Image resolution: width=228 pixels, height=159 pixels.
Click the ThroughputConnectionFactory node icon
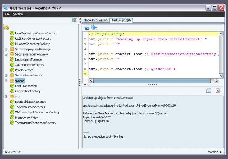[12, 123]
